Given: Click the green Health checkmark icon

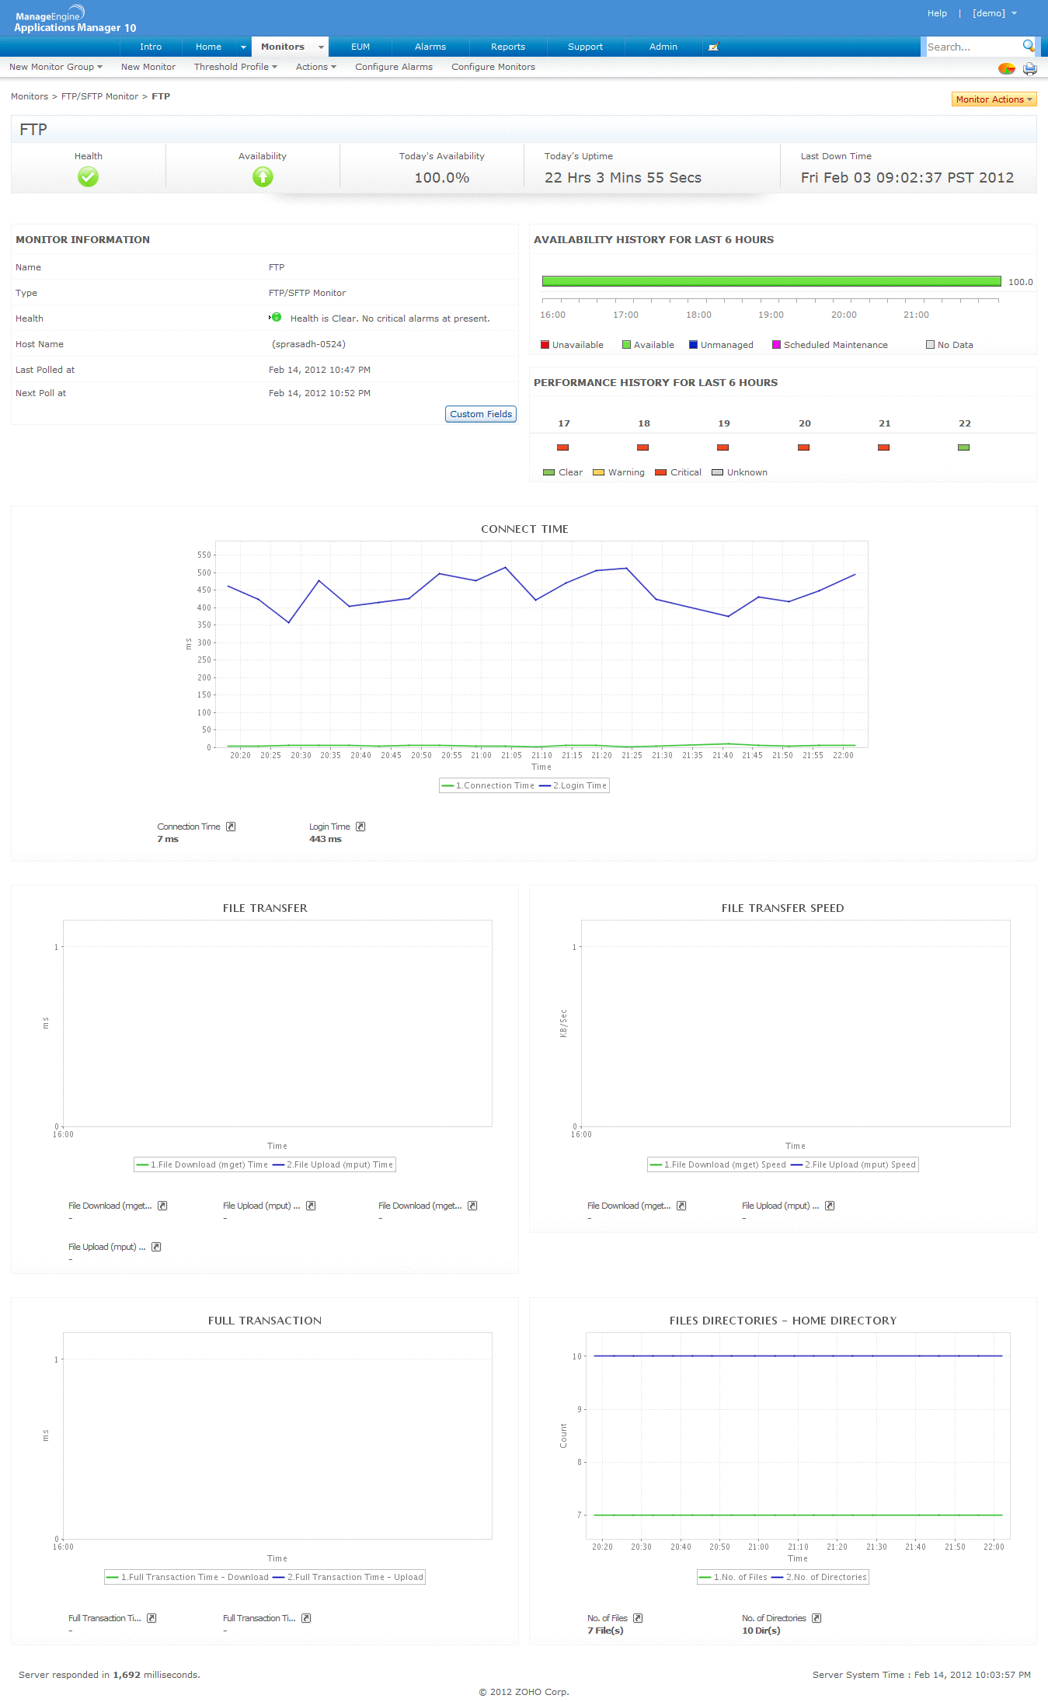Looking at the screenshot, I should [88, 177].
